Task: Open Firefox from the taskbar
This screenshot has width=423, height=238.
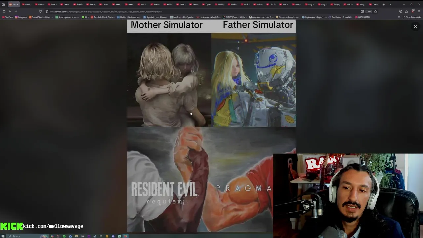Action: coord(126,236)
